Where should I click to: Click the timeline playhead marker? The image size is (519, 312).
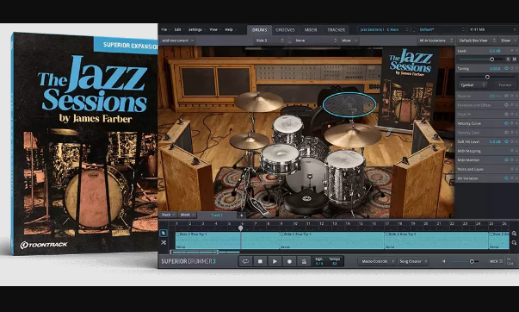(241, 228)
